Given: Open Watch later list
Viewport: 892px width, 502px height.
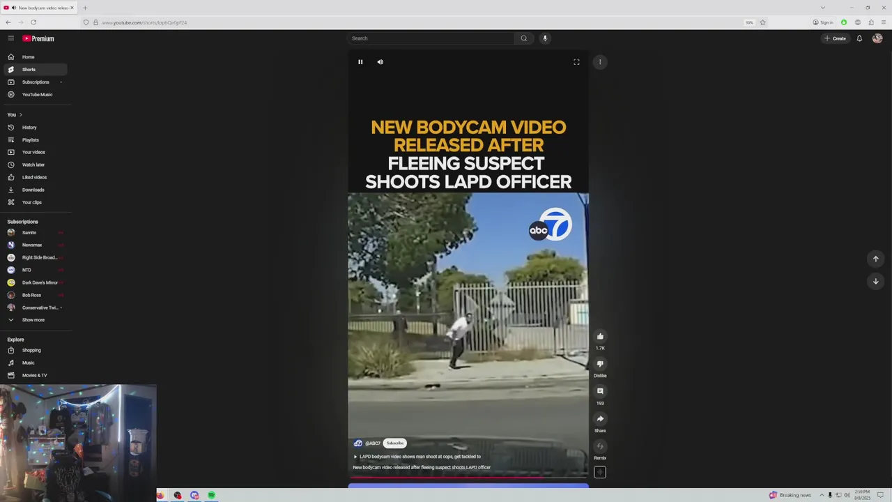Looking at the screenshot, I should pos(35,165).
